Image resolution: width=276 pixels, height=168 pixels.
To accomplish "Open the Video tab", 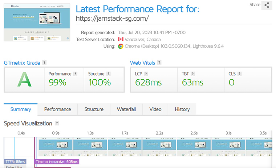I will [x=155, y=109].
